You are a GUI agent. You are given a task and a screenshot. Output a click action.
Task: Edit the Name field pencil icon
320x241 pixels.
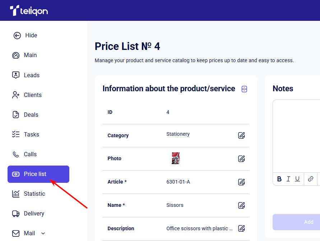pyautogui.click(x=242, y=205)
